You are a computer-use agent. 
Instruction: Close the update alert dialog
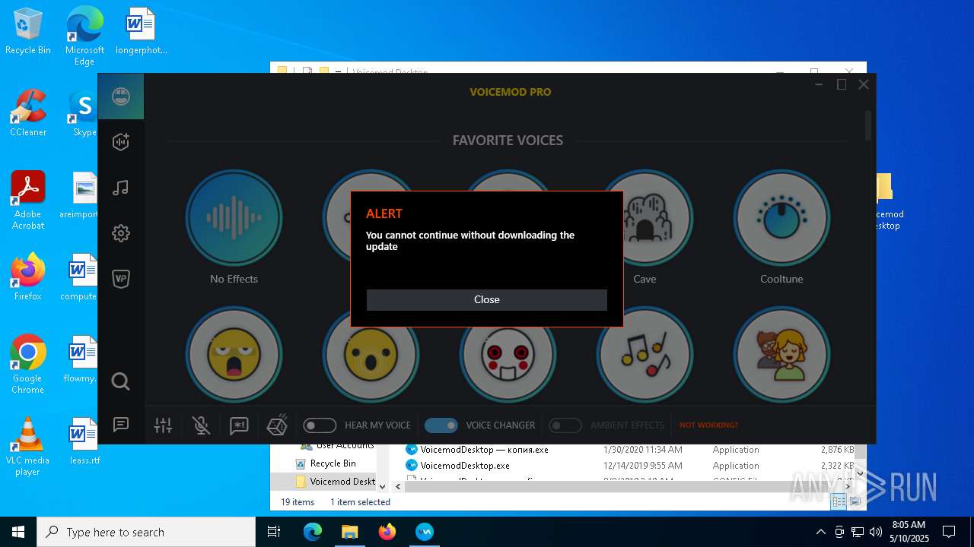point(486,299)
